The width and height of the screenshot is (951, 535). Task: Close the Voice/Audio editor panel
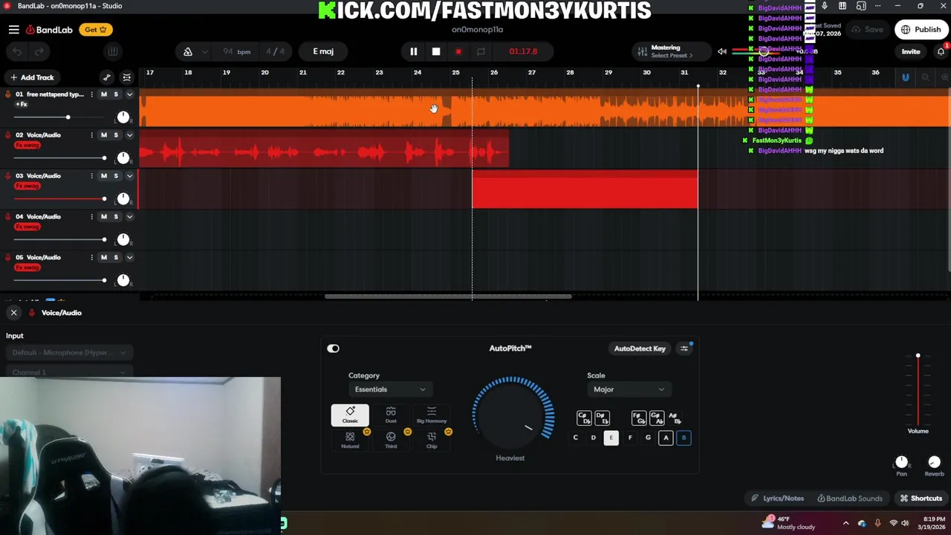coord(13,313)
